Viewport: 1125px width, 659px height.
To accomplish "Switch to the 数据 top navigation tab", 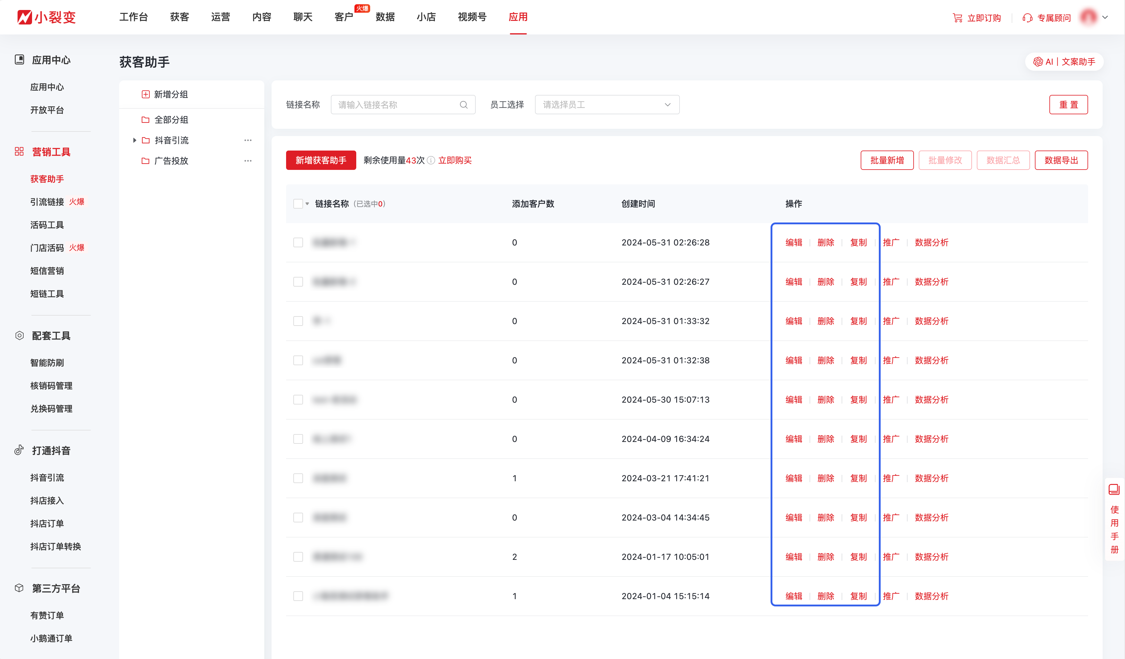I will (385, 17).
